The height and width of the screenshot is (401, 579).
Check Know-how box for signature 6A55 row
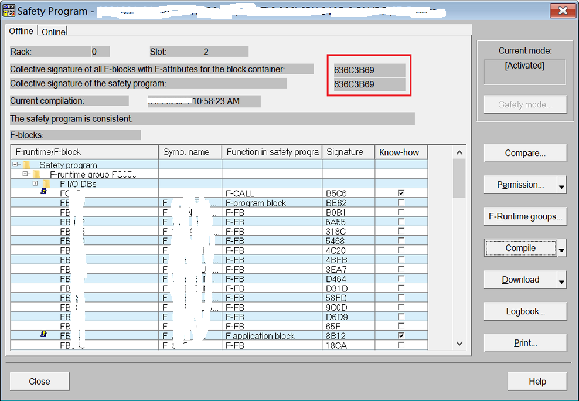pyautogui.click(x=401, y=222)
